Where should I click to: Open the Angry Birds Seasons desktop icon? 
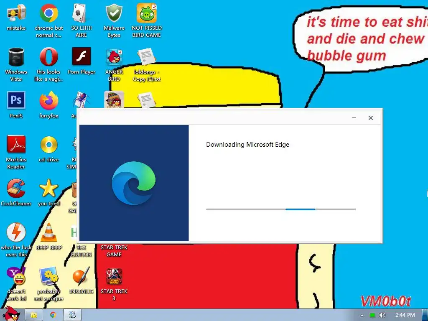114,99
